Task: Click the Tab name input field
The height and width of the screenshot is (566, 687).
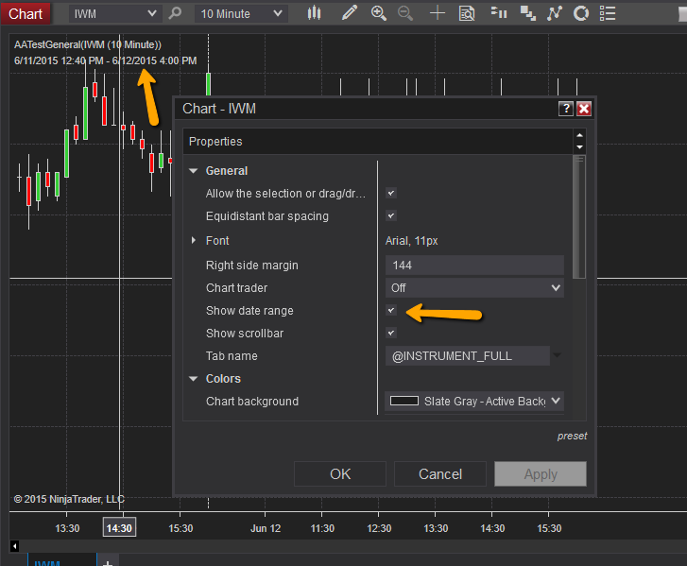Action: point(468,355)
